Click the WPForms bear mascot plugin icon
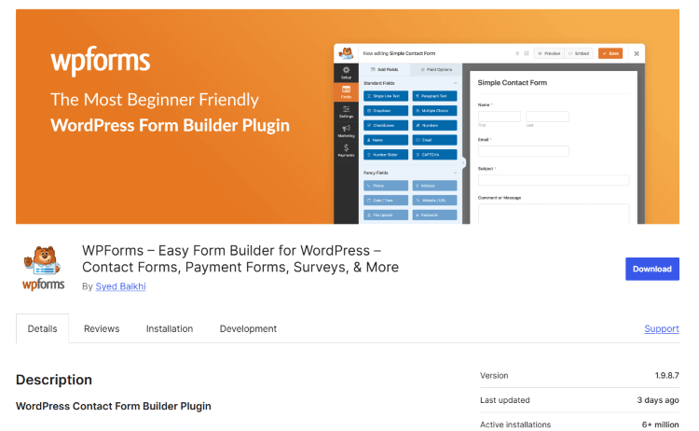This screenshot has width=699, height=431. (43, 268)
